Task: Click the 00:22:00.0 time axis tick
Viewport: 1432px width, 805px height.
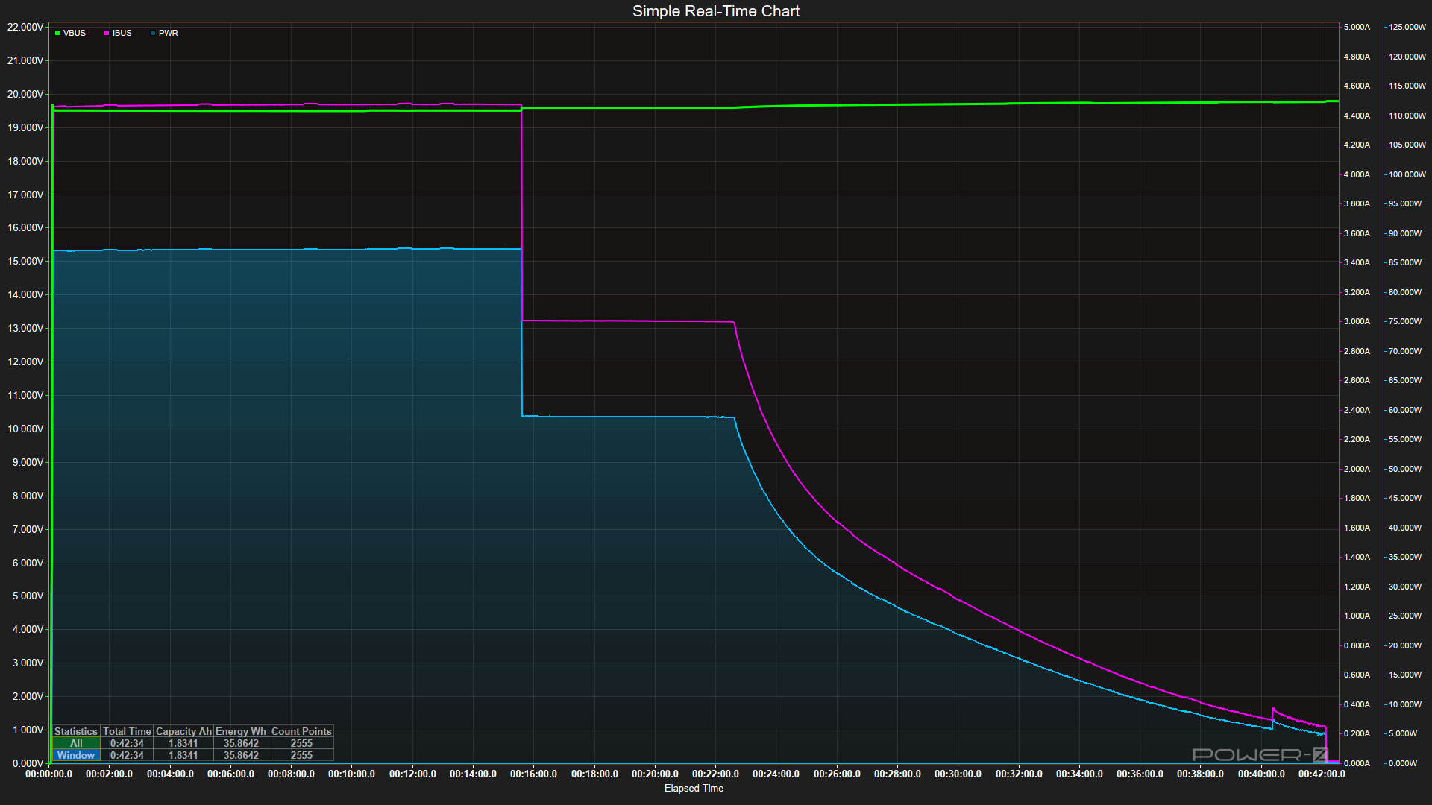Action: coord(715,774)
